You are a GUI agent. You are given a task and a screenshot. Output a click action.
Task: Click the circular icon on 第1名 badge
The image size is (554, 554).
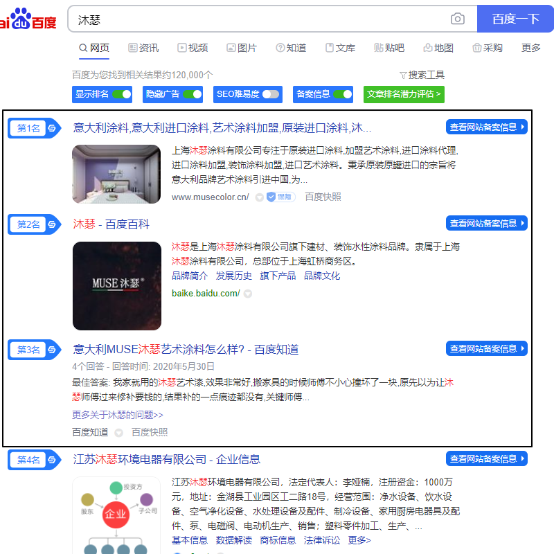pyautogui.click(x=52, y=128)
